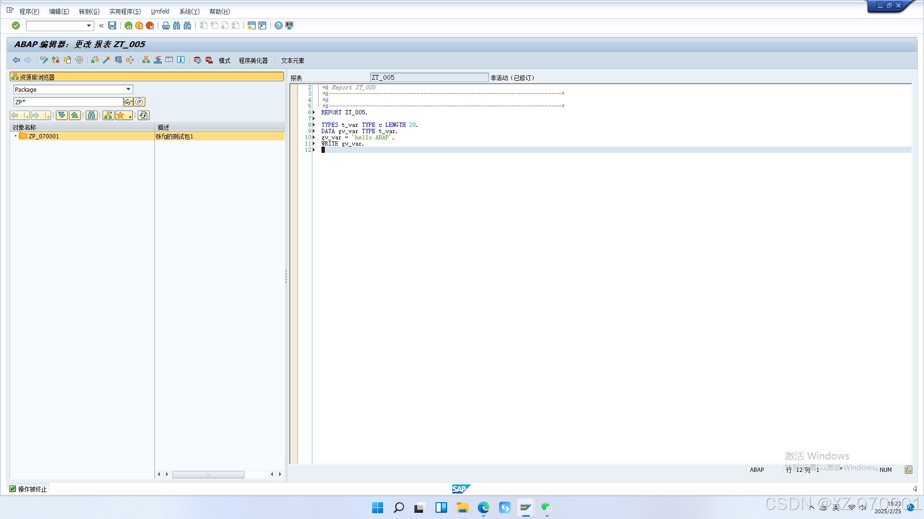Image resolution: width=924 pixels, height=519 pixels.
Task: Click the 程序美化器 Pretty Printer button
Action: 253,61
